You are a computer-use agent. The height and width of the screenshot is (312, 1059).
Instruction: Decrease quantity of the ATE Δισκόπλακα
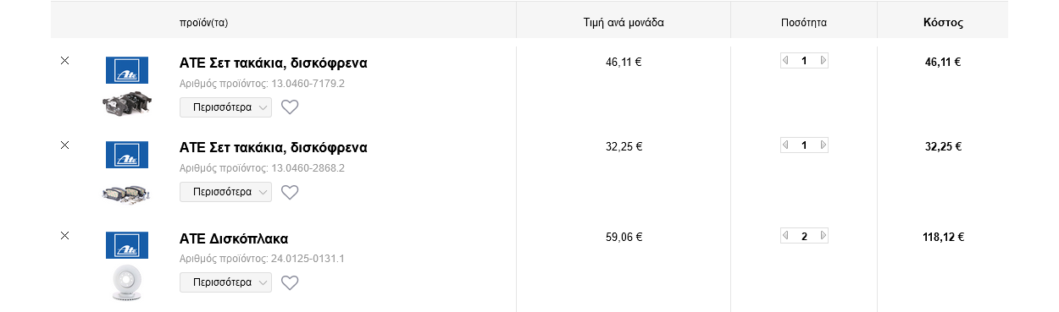click(785, 236)
